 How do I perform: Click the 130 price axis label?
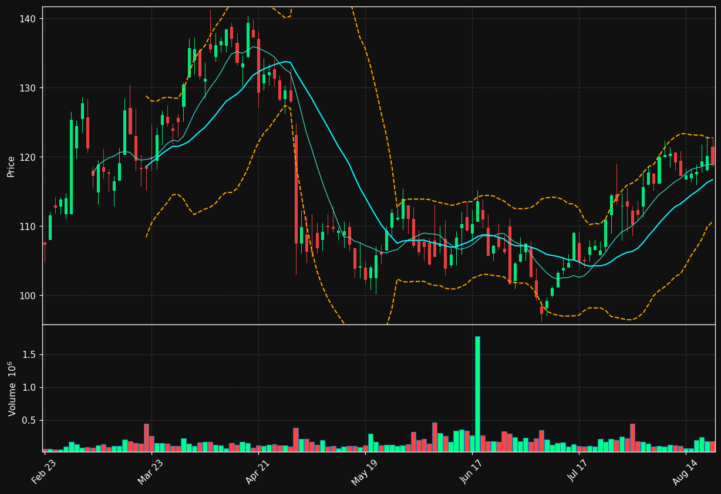point(28,88)
